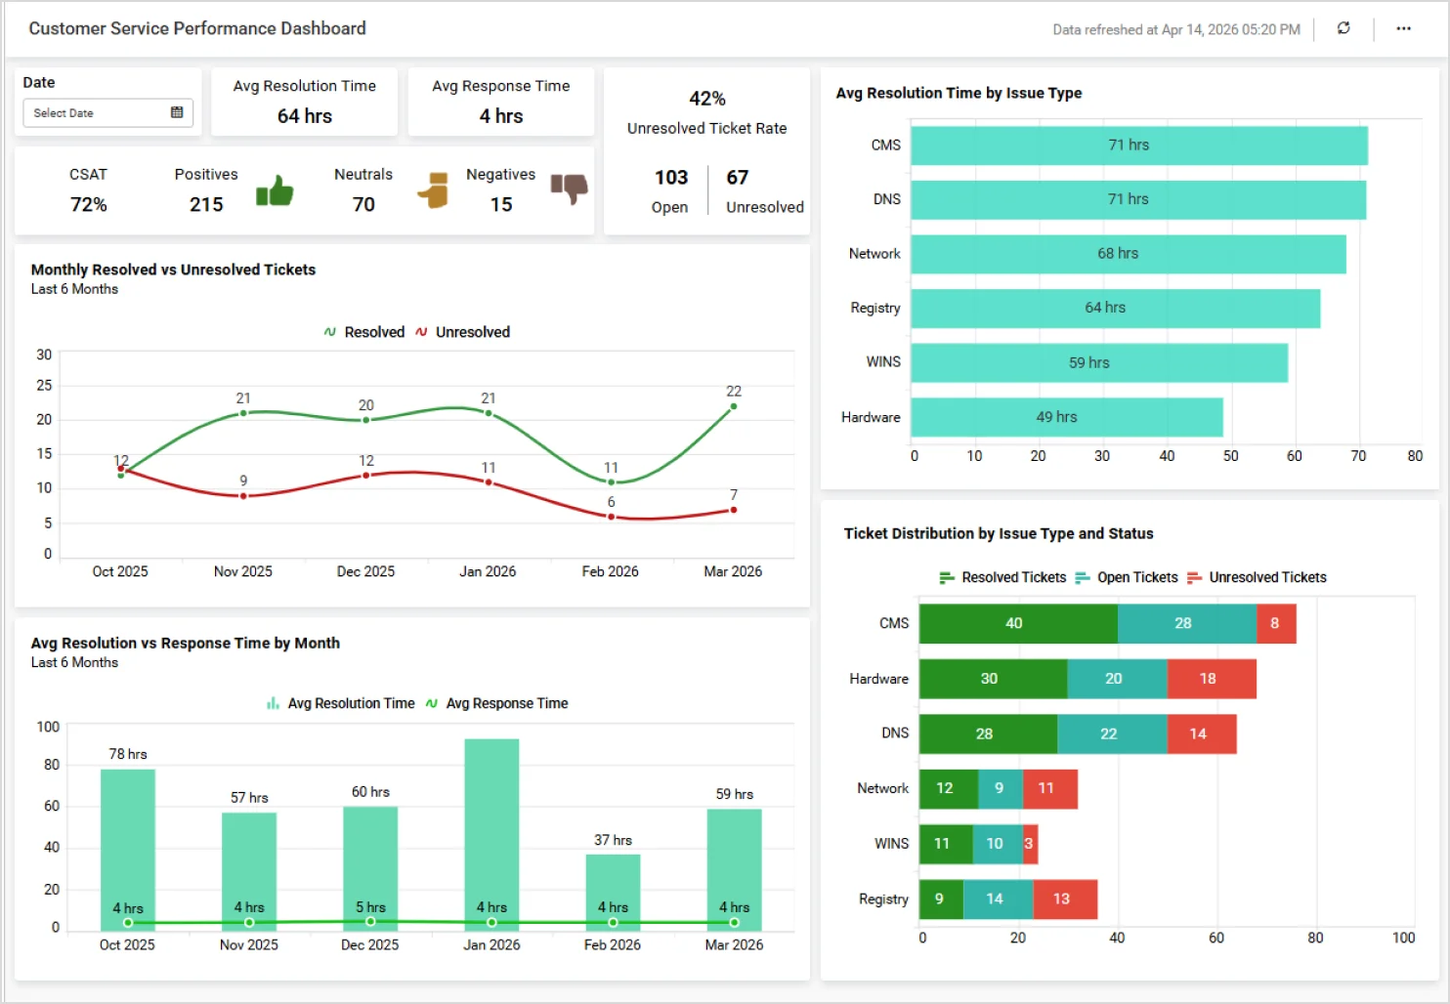Click the refresh data icon
The image size is (1450, 1004).
point(1343,28)
